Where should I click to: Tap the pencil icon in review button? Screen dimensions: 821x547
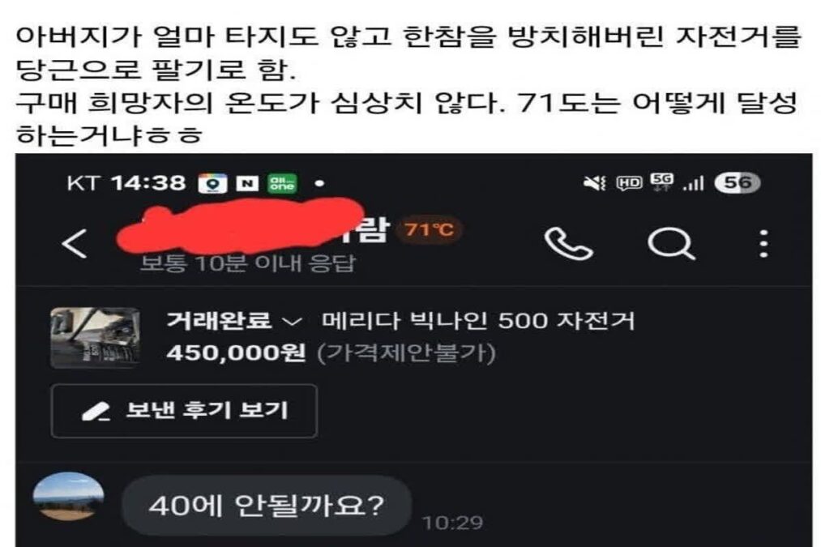tap(96, 412)
